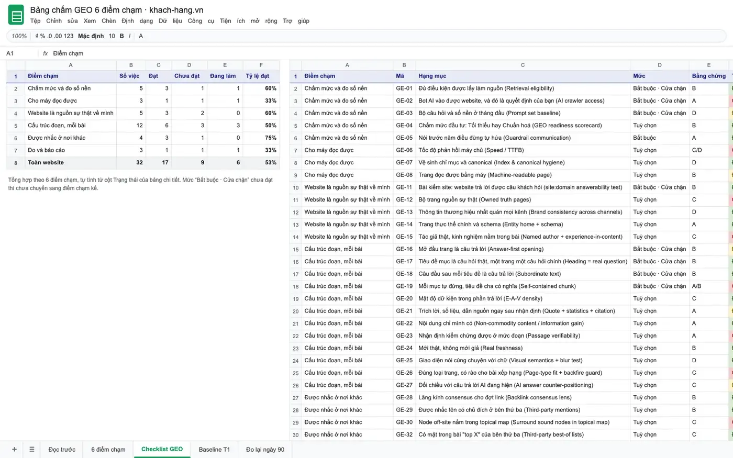Open the font size 10 selector
Viewport: 733px width, 458px height.
point(112,36)
